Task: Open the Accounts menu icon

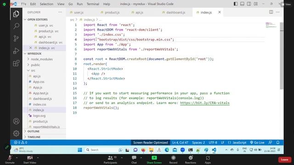Action: pyautogui.click(x=16, y=121)
